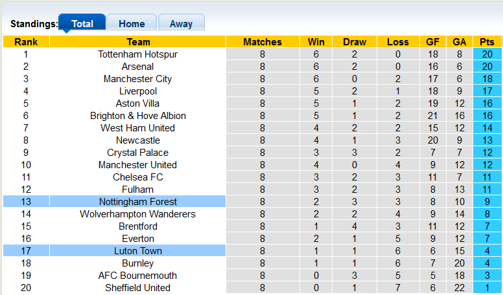Open Aston Villa team page

click(137, 104)
